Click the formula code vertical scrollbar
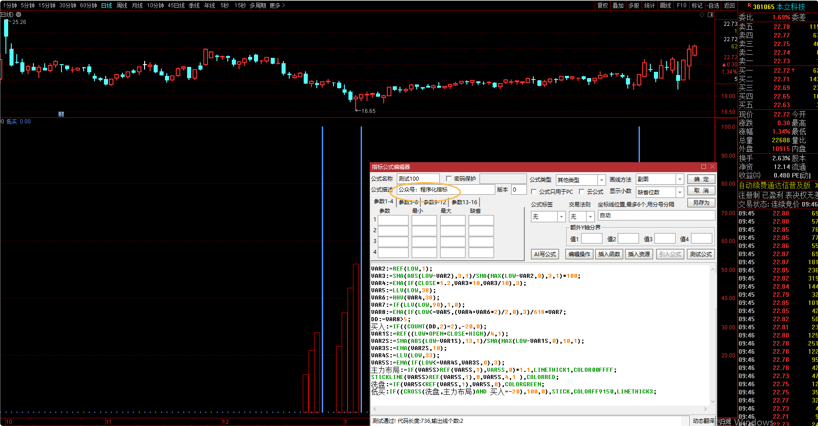 (713, 334)
